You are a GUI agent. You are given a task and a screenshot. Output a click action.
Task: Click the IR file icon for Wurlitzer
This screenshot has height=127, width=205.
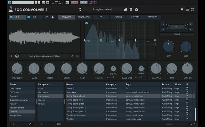187,119
